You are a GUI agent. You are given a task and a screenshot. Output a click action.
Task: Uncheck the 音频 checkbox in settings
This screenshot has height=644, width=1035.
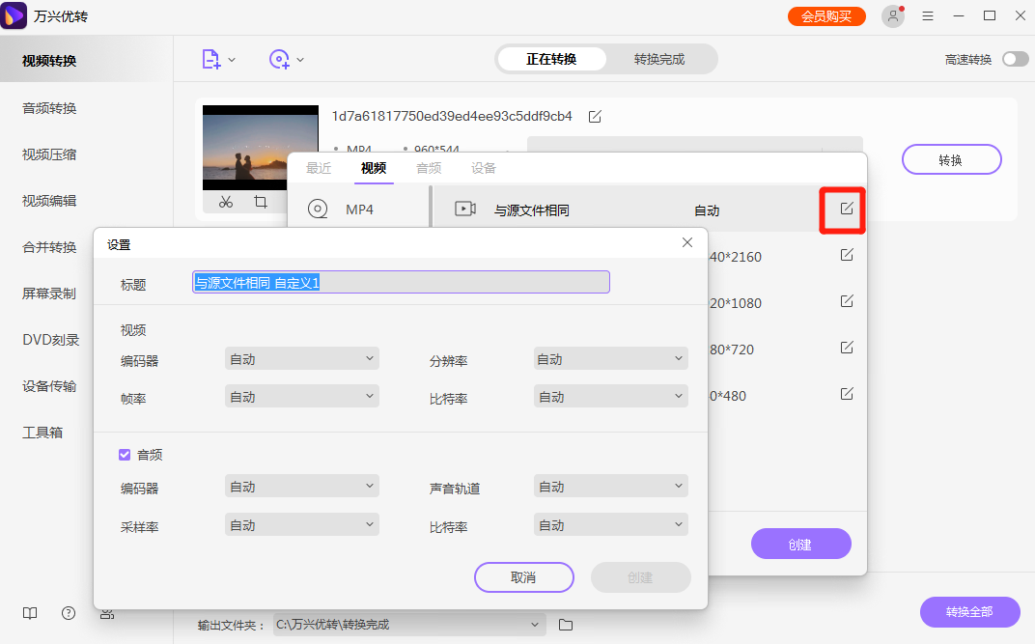coord(124,454)
